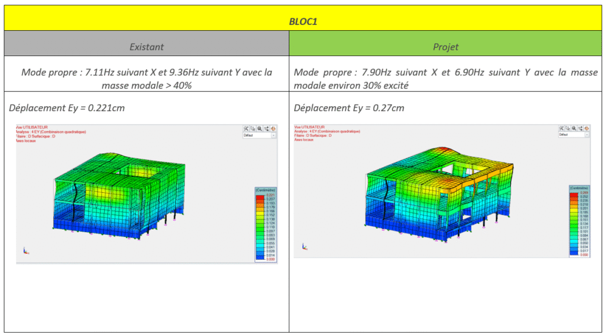Select the gray Existant column header

click(x=147, y=46)
